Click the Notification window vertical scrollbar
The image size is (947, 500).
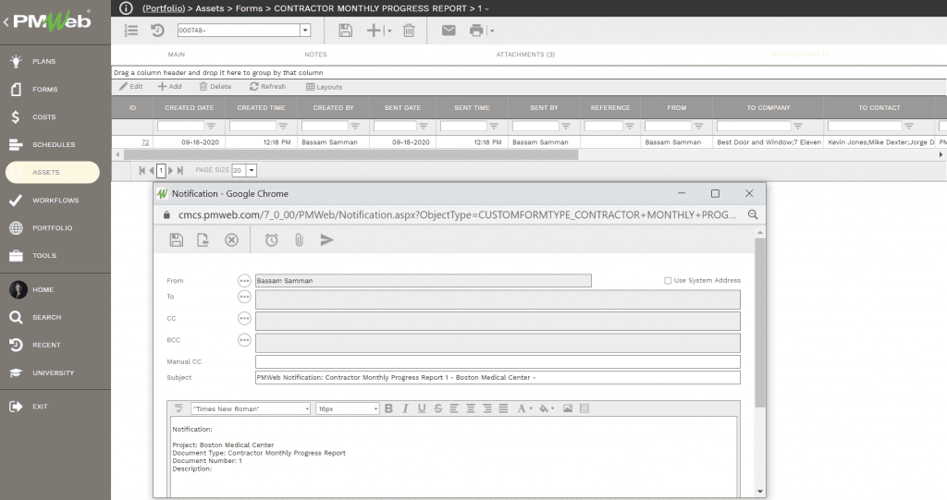coord(760,323)
